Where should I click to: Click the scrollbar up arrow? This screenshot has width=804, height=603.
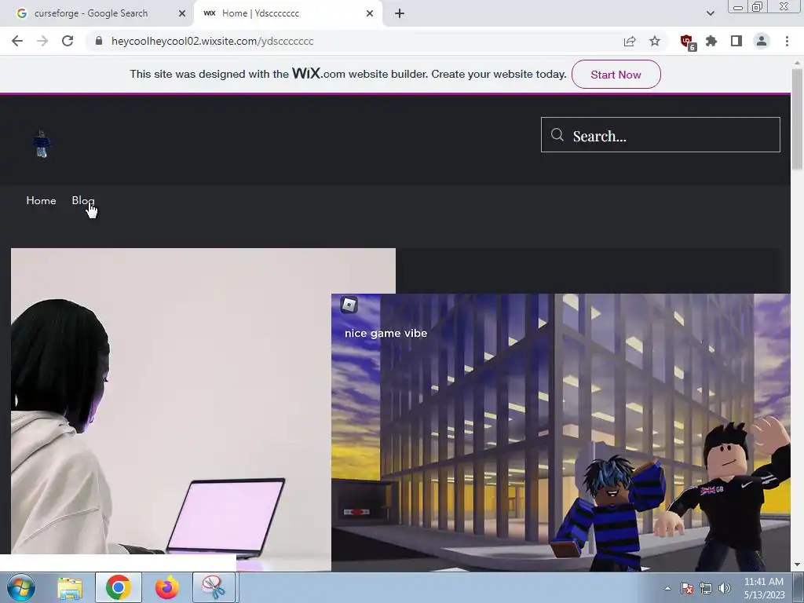[x=797, y=62]
